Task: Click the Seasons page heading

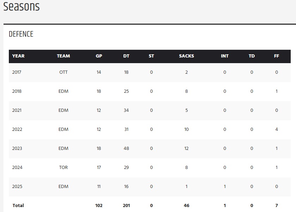Action: 22,6
